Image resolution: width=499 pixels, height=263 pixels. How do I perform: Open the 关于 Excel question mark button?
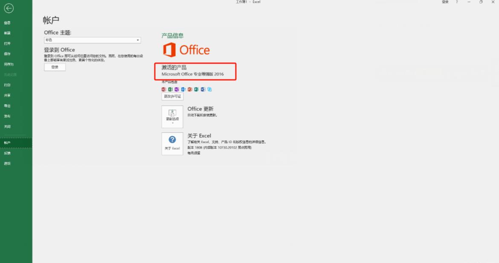click(172, 143)
